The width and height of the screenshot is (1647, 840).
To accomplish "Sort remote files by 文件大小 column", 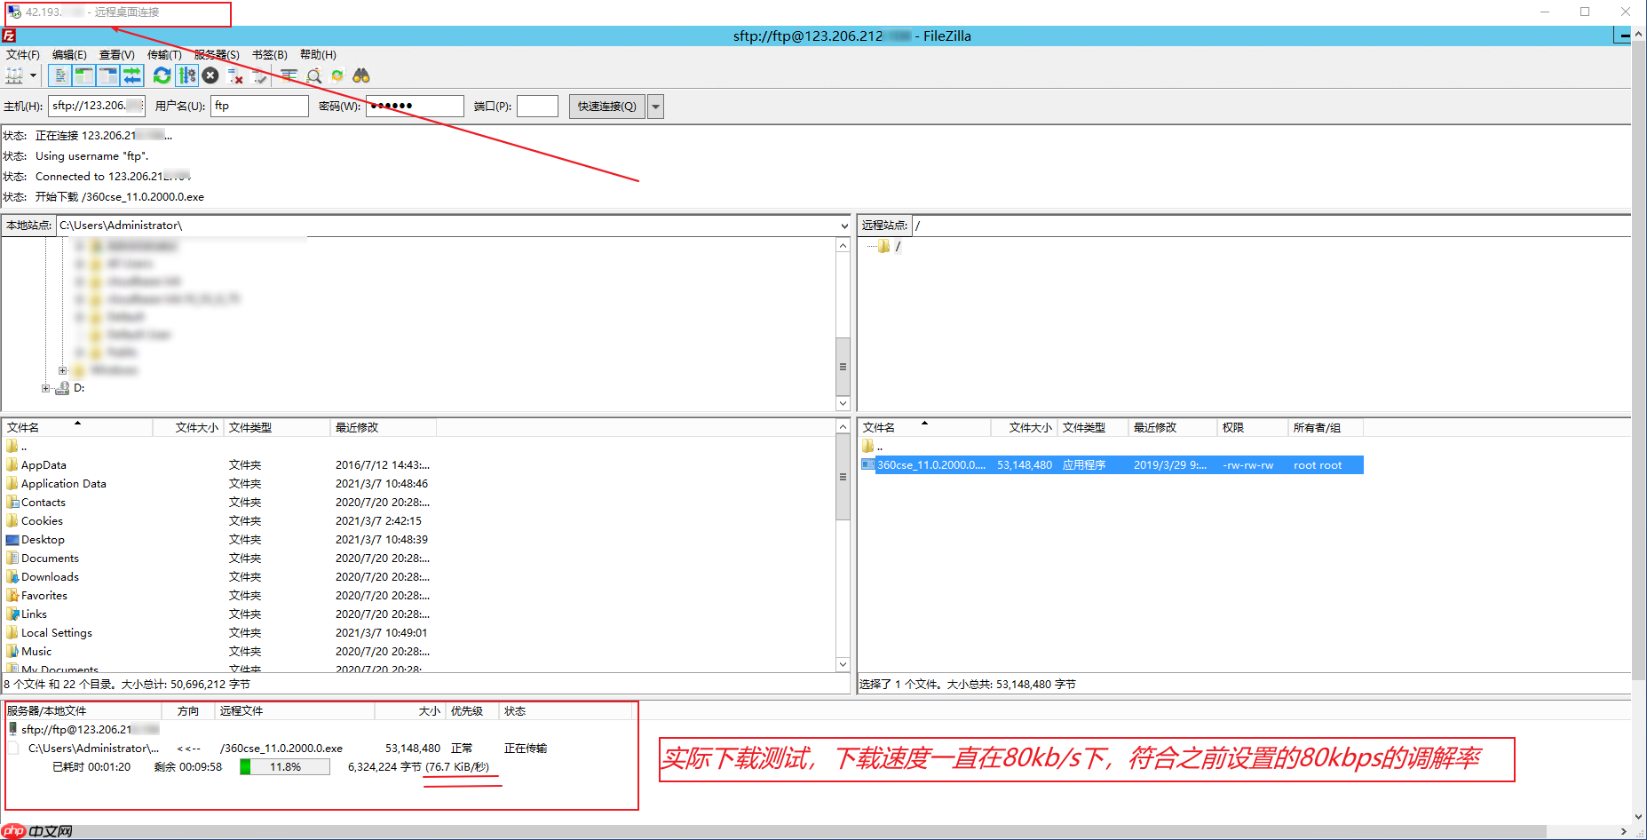I will coord(1025,427).
